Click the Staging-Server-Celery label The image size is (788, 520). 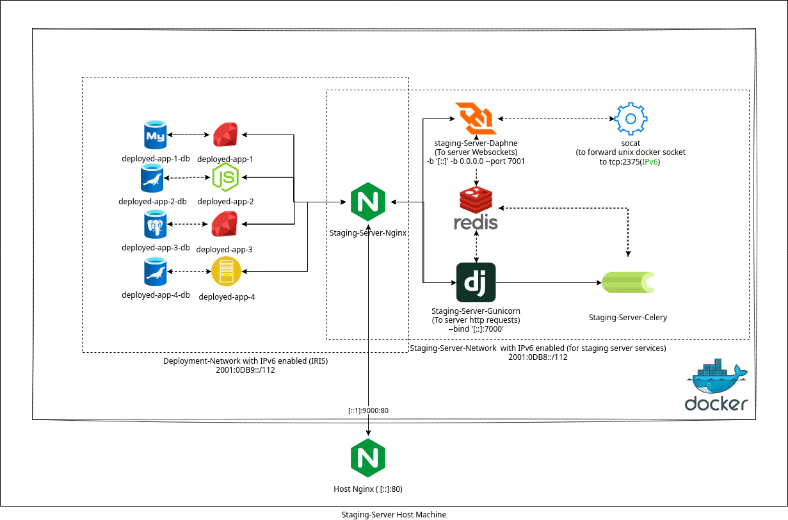[628, 317]
